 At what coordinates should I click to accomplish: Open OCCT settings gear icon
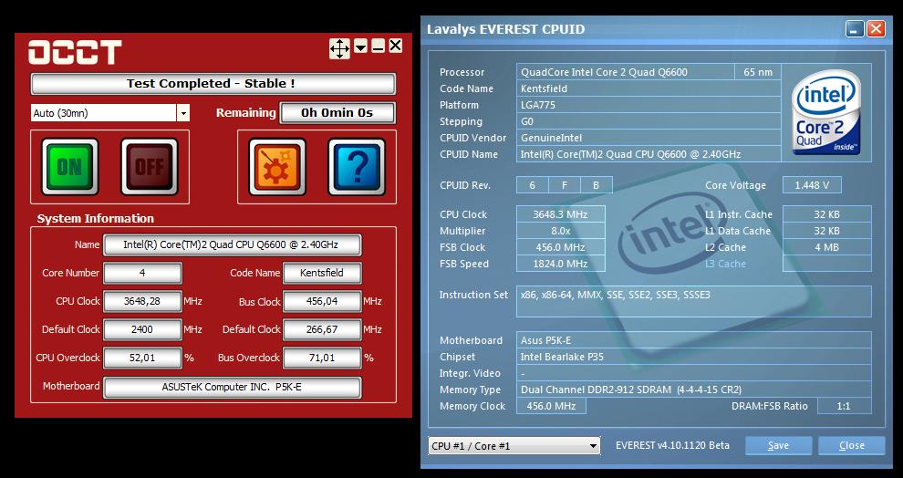(277, 166)
